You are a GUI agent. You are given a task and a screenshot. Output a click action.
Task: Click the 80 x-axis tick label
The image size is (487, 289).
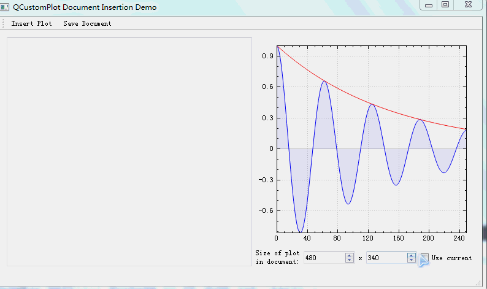[337, 238]
